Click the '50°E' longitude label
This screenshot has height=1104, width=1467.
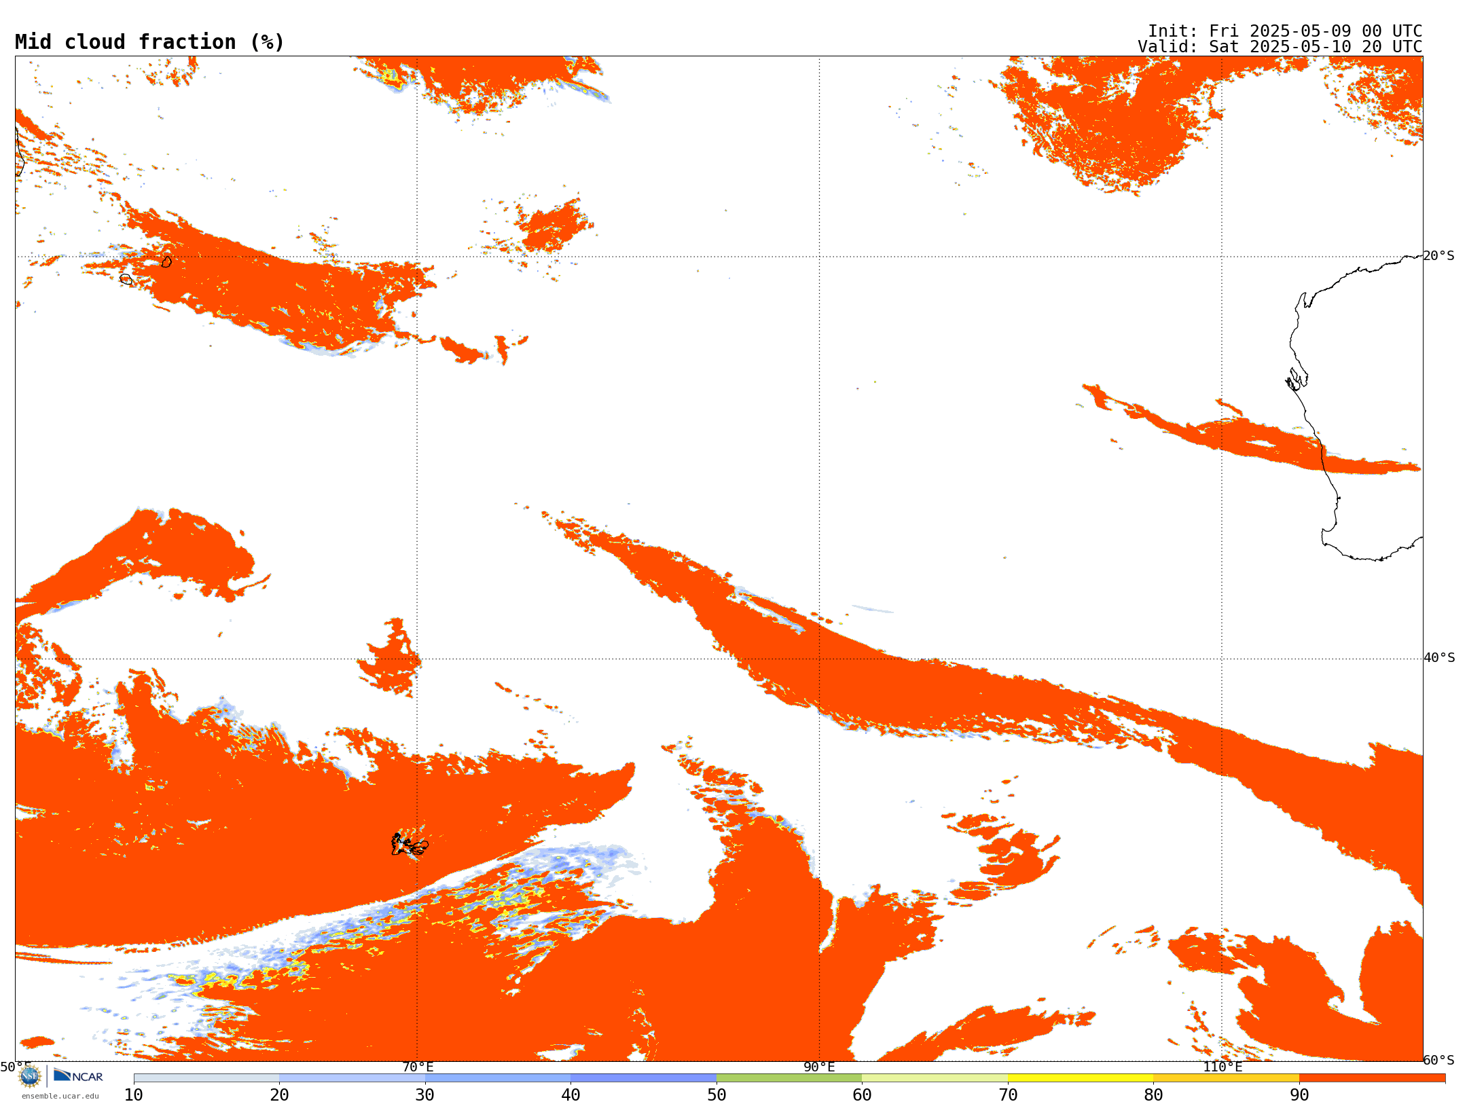pyautogui.click(x=16, y=1067)
